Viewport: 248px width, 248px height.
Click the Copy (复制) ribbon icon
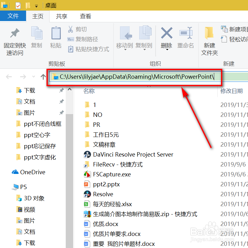(37, 33)
